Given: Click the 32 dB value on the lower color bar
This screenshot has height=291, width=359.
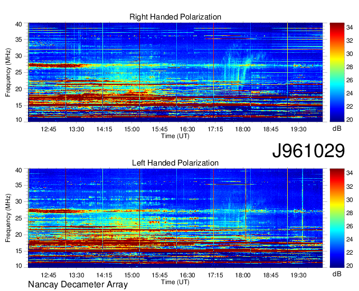Looking at the screenshot, I should point(349,187).
